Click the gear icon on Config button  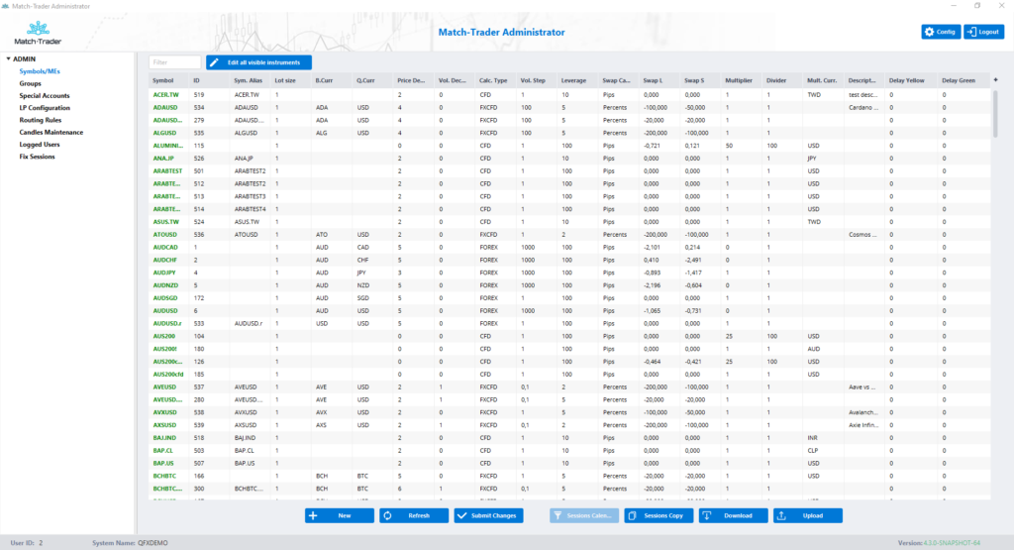929,32
